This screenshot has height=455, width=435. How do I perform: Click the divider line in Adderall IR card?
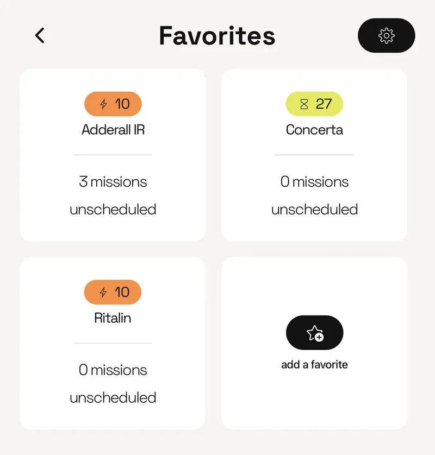pos(113,155)
